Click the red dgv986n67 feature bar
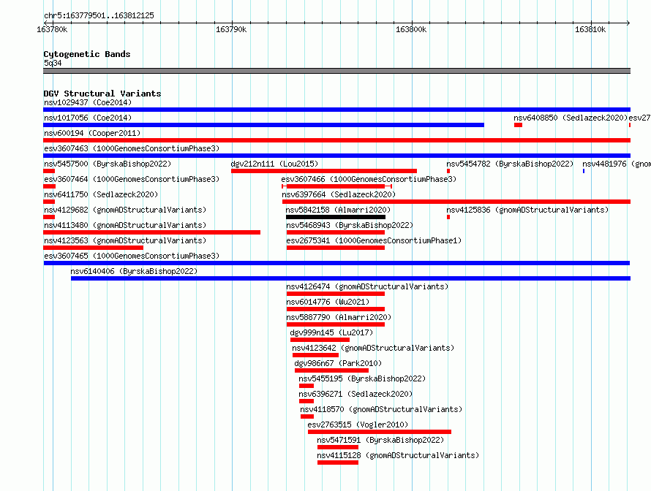The width and height of the screenshot is (651, 491). coord(331,370)
